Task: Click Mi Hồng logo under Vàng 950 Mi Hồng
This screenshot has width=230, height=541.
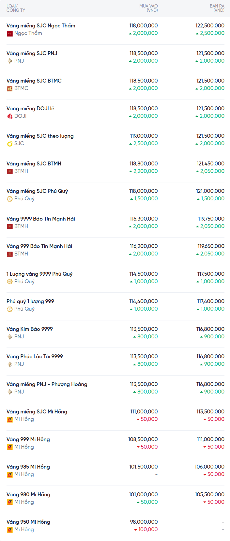Action: coord(10,530)
